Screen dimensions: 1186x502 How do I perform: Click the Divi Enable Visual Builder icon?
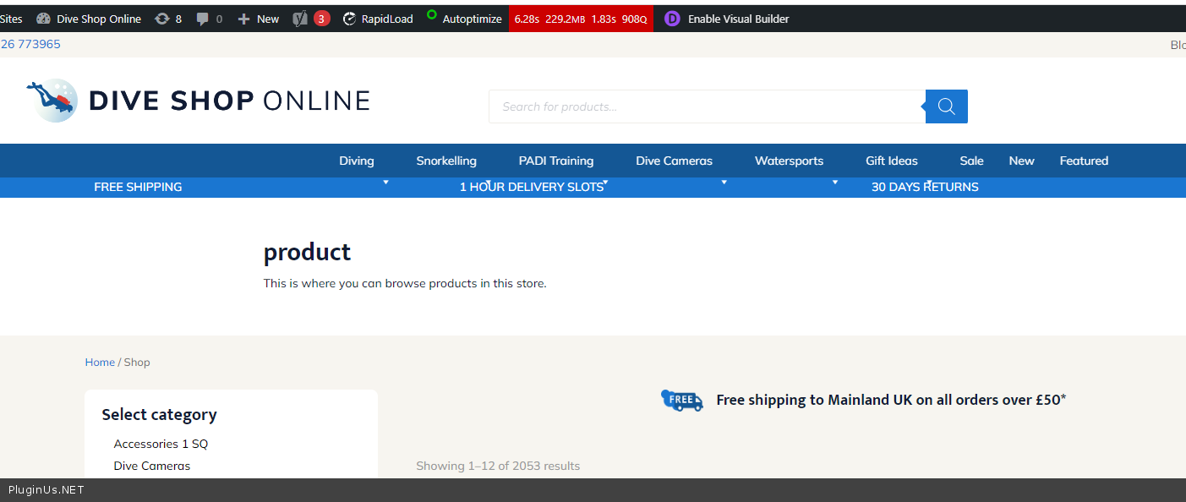coord(672,19)
